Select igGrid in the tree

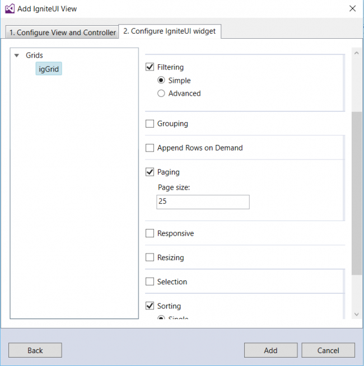(x=49, y=69)
